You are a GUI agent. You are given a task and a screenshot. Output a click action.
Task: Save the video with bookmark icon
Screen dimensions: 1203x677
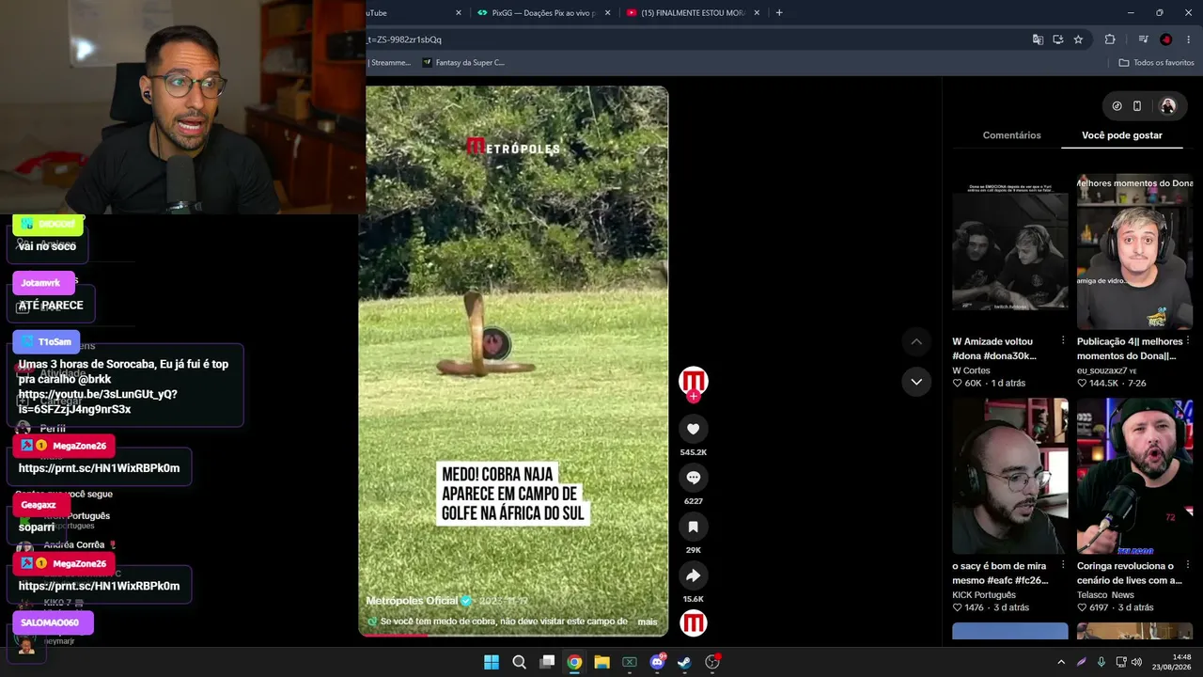point(694,527)
